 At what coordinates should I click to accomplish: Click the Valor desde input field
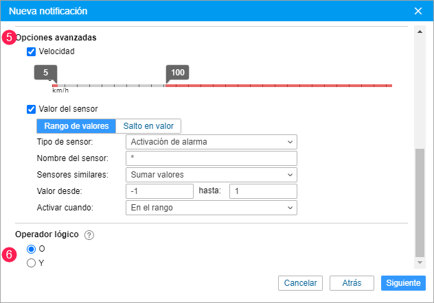[x=160, y=191]
